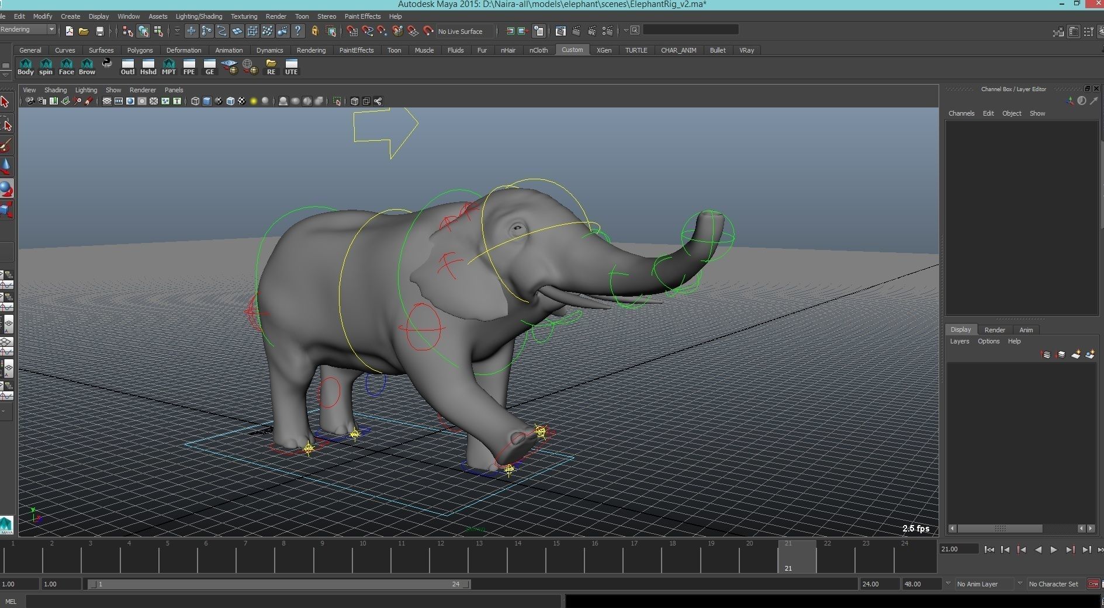The height and width of the screenshot is (608, 1104).
Task: Expand the input line operations dropdown arrow
Action: coord(625,30)
